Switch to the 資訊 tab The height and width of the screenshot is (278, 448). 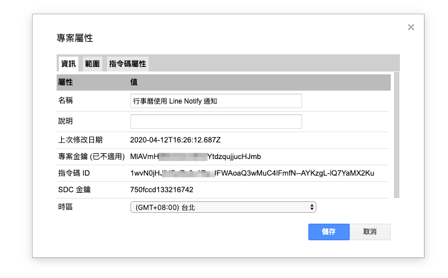pos(68,63)
